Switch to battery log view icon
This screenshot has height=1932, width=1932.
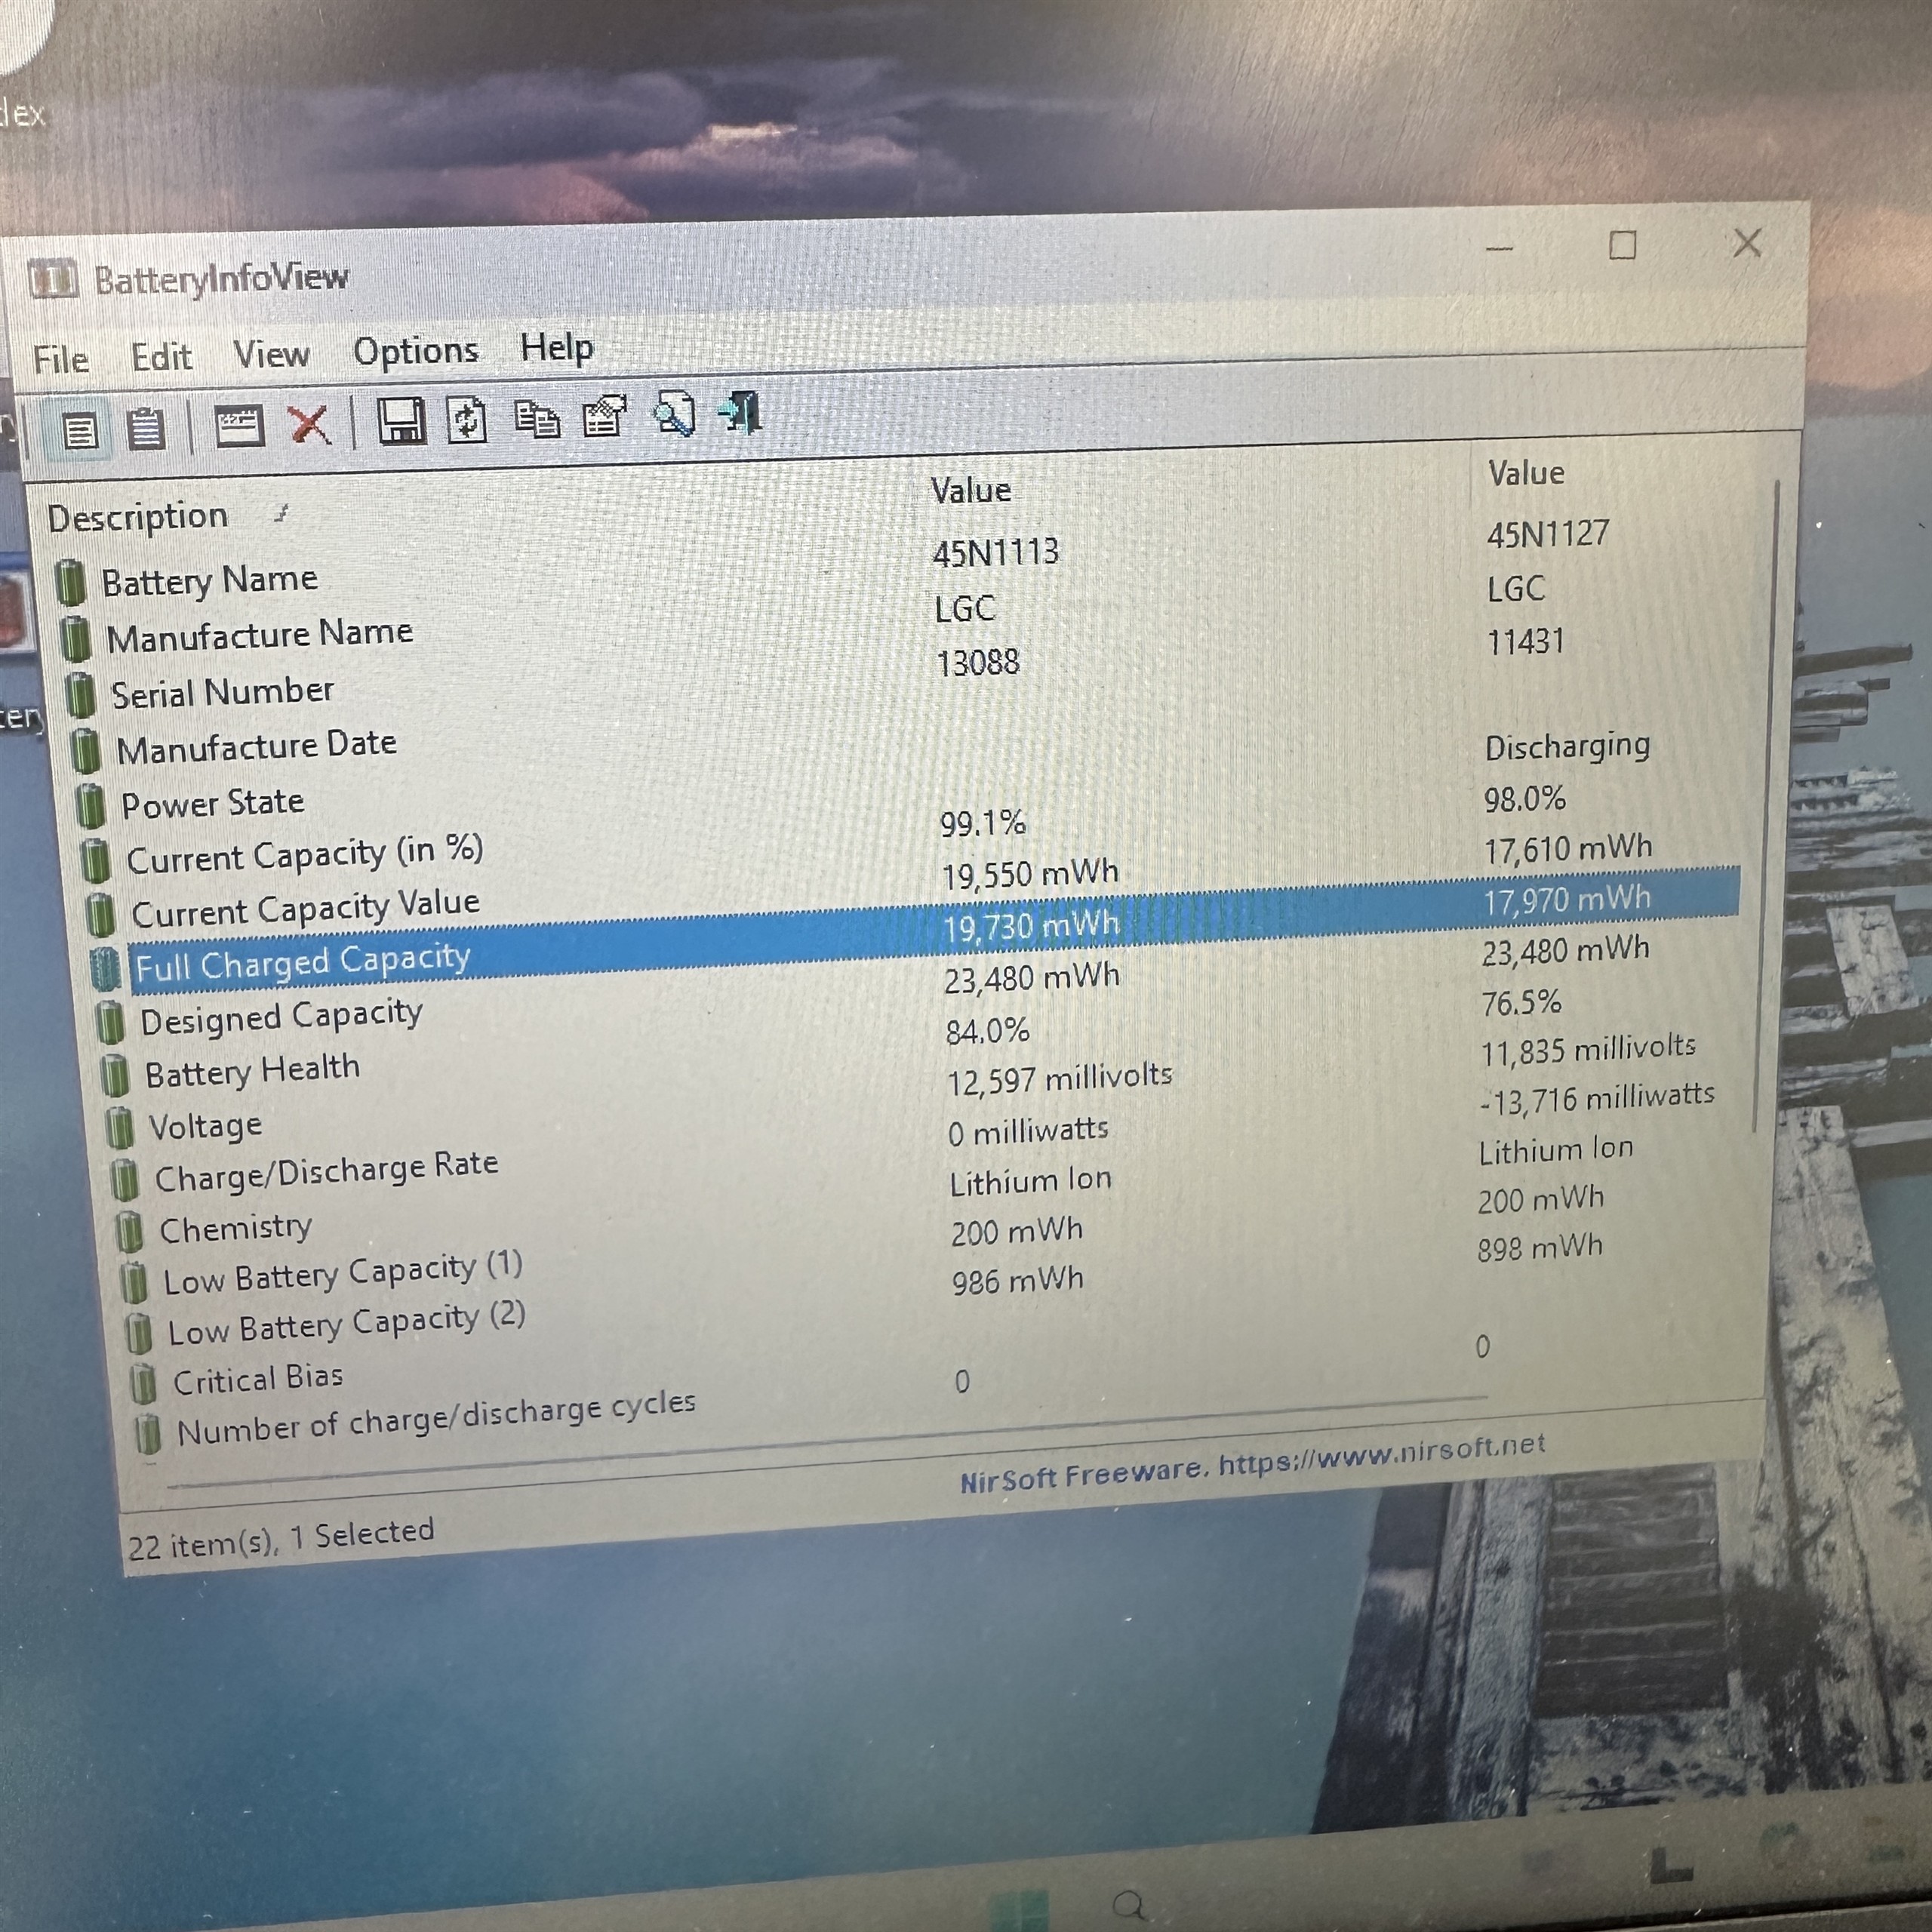pos(146,430)
